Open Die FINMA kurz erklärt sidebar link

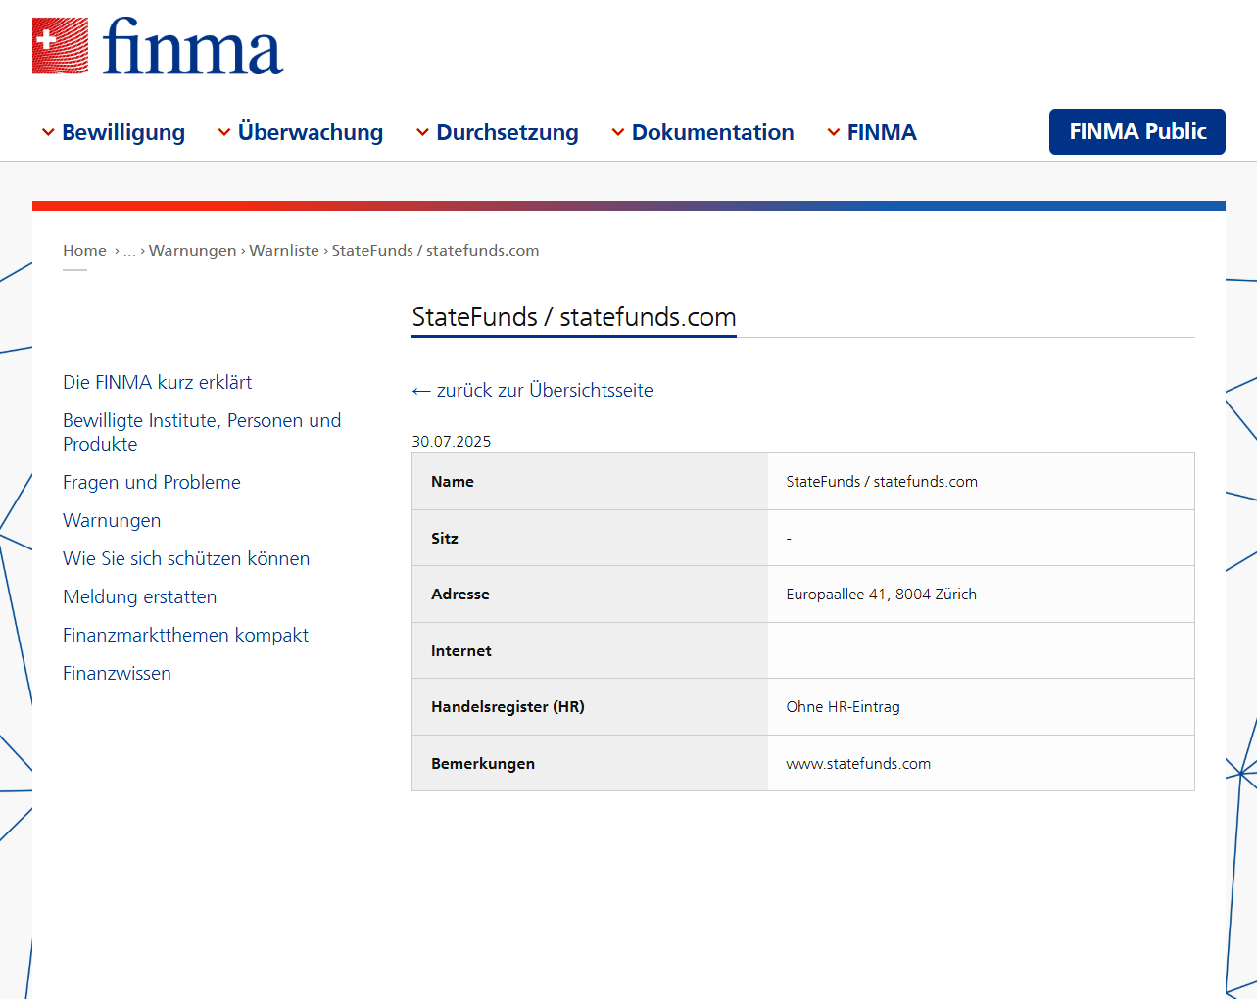(x=158, y=382)
